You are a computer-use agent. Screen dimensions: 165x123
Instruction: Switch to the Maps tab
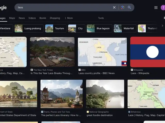12,18
